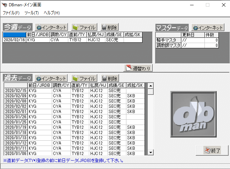
Task: Select 2020/02/02 row in past data
Action: coord(75,106)
